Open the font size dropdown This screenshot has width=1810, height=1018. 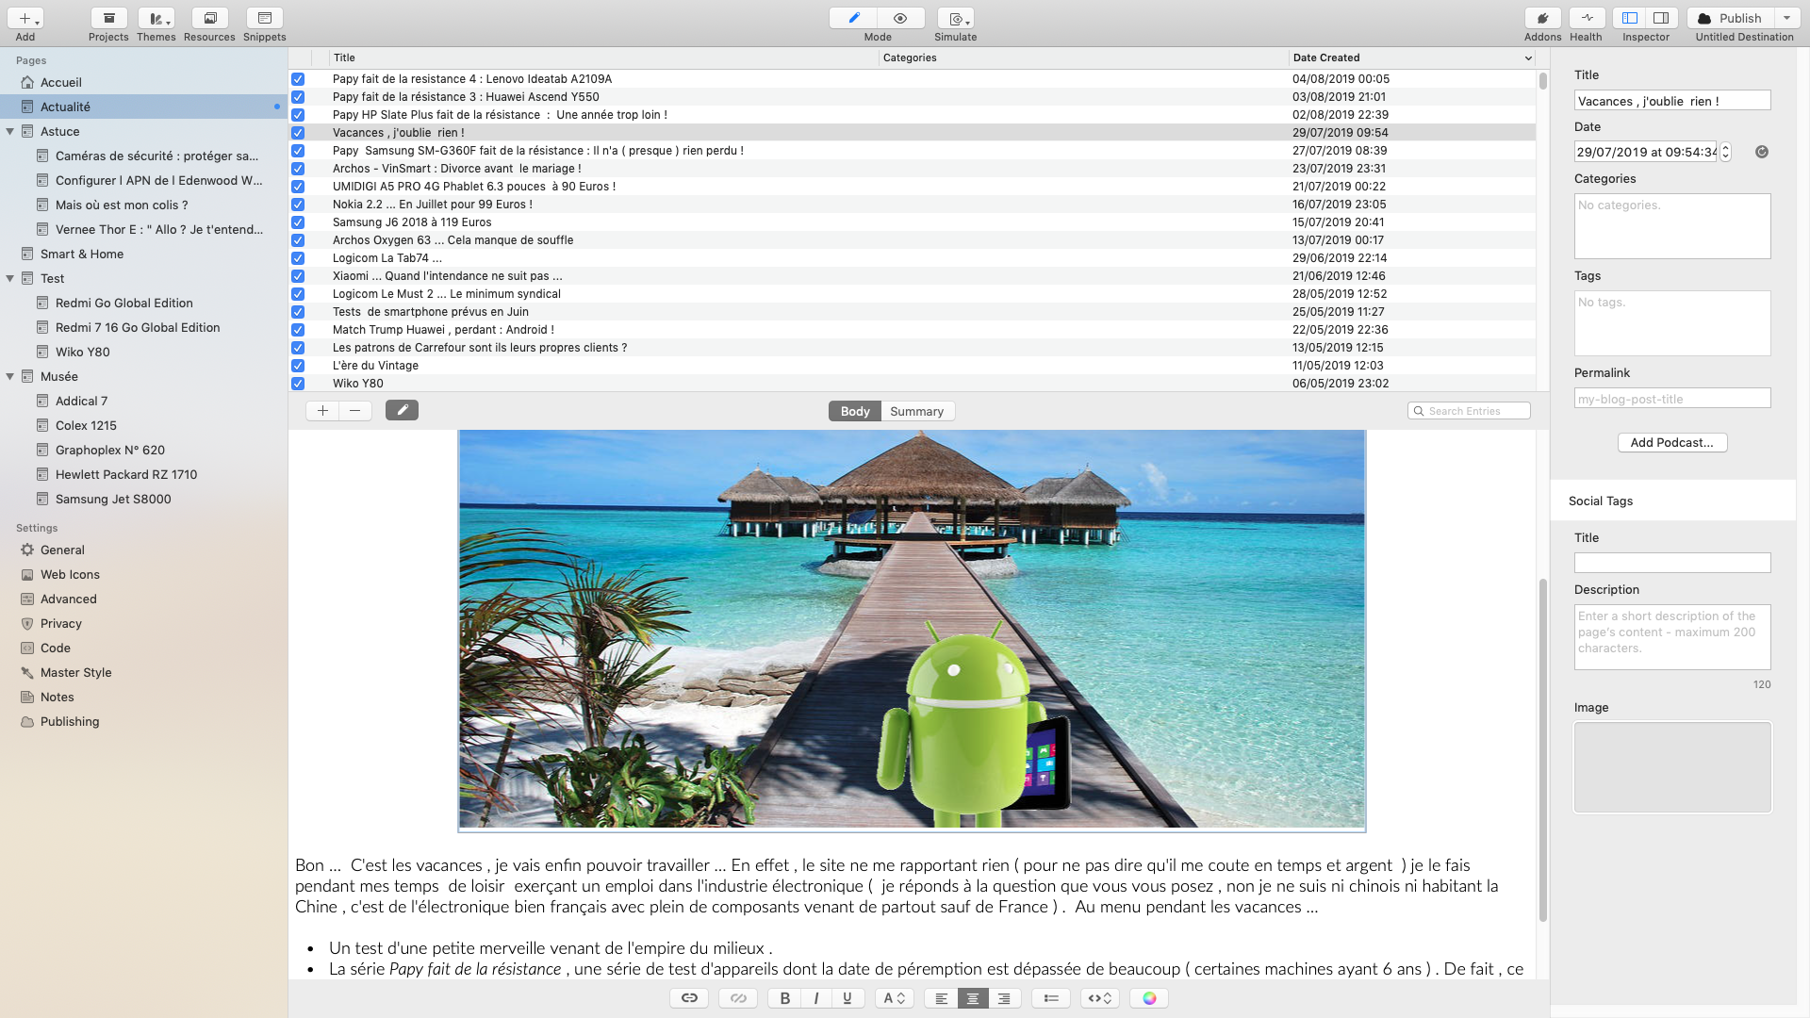894,998
